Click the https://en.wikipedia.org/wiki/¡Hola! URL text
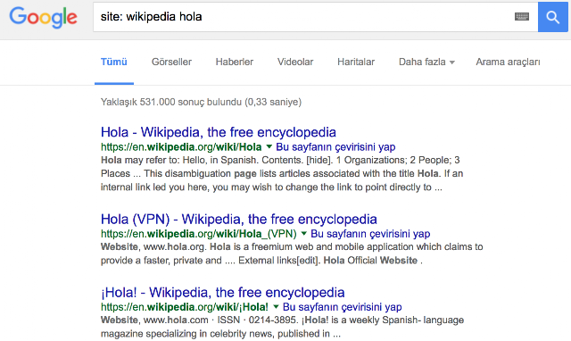This screenshot has width=571, height=341. pyautogui.click(x=185, y=307)
